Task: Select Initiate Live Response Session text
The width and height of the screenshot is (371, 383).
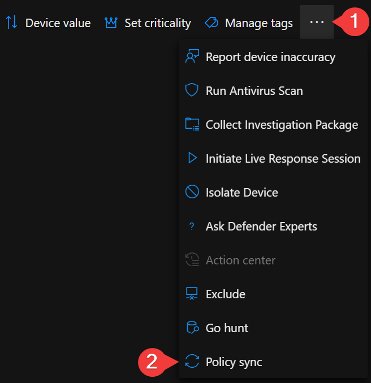Action: tap(283, 159)
